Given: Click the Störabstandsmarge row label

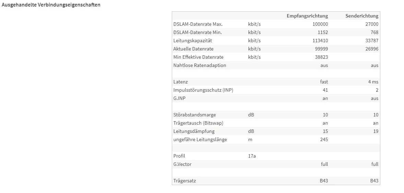Looking at the screenshot, I should pos(194,115).
